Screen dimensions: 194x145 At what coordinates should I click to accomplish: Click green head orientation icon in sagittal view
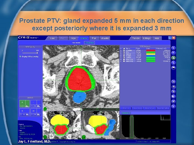[84, 137]
